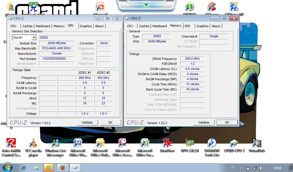This screenshot has height=172, width=293.
Task: Click Validate in the SPD CPU-Z window
Action: [87, 122]
